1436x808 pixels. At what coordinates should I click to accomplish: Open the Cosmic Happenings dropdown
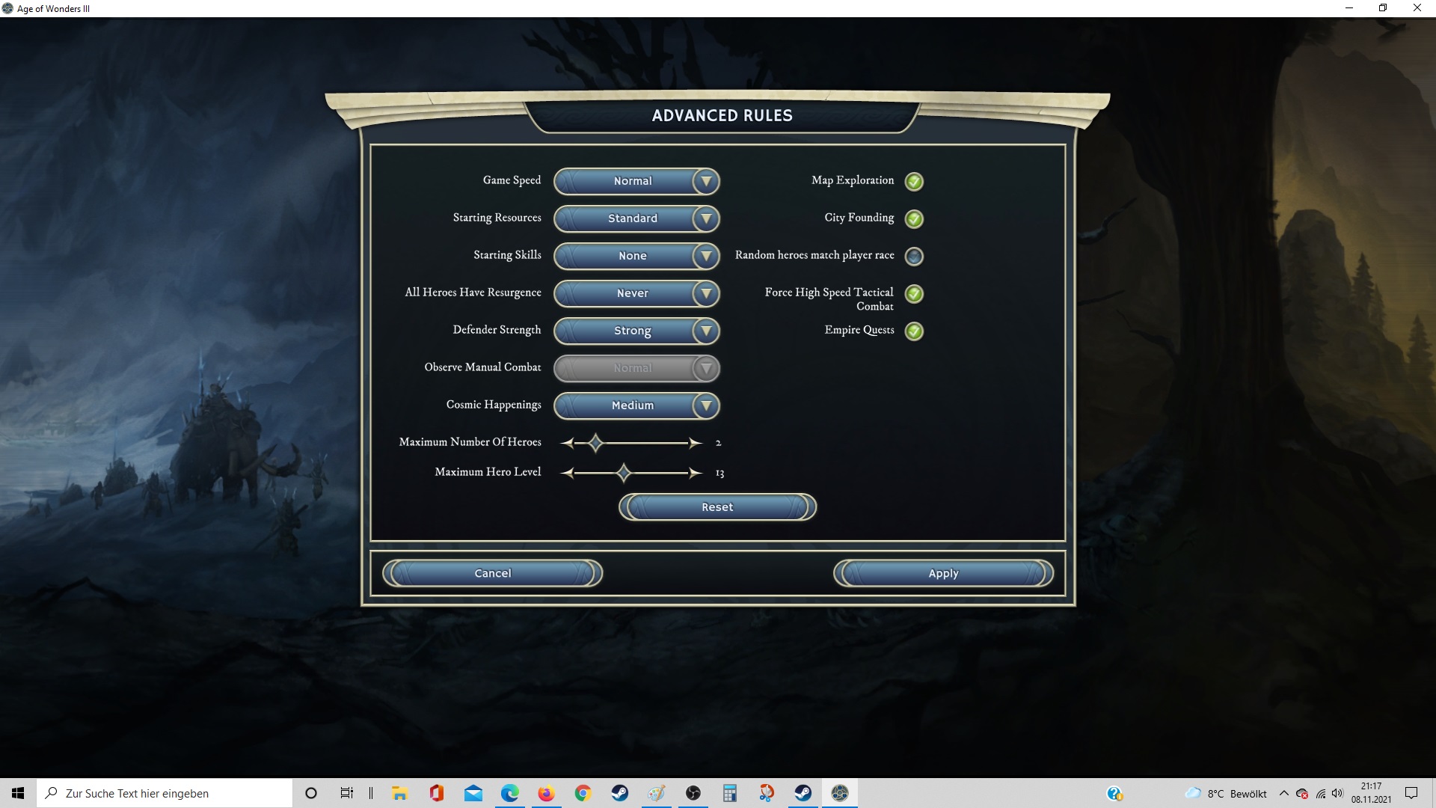tap(636, 405)
